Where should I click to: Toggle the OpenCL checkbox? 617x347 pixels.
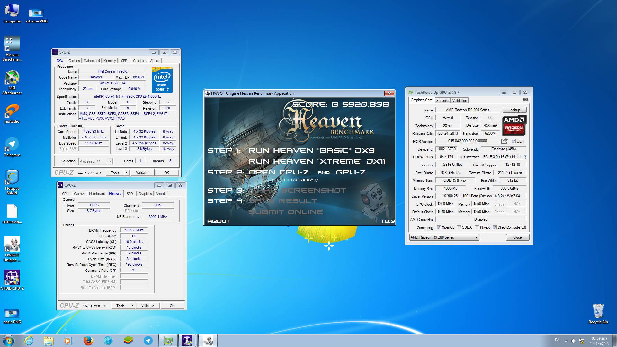(439, 227)
